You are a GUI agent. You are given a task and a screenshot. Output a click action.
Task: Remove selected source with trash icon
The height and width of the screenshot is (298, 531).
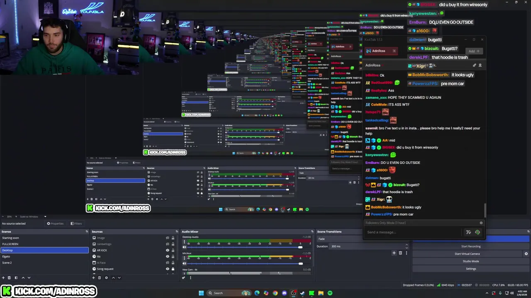[100, 278]
